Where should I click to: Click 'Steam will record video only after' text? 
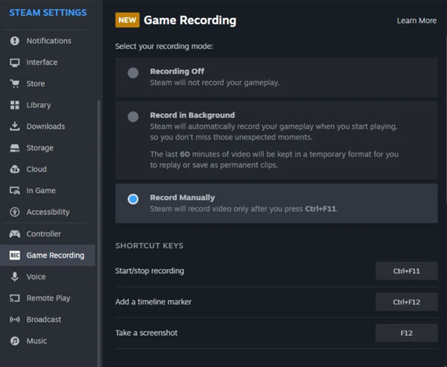point(244,209)
